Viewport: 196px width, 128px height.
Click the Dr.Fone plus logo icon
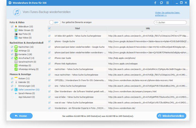point(10,3)
